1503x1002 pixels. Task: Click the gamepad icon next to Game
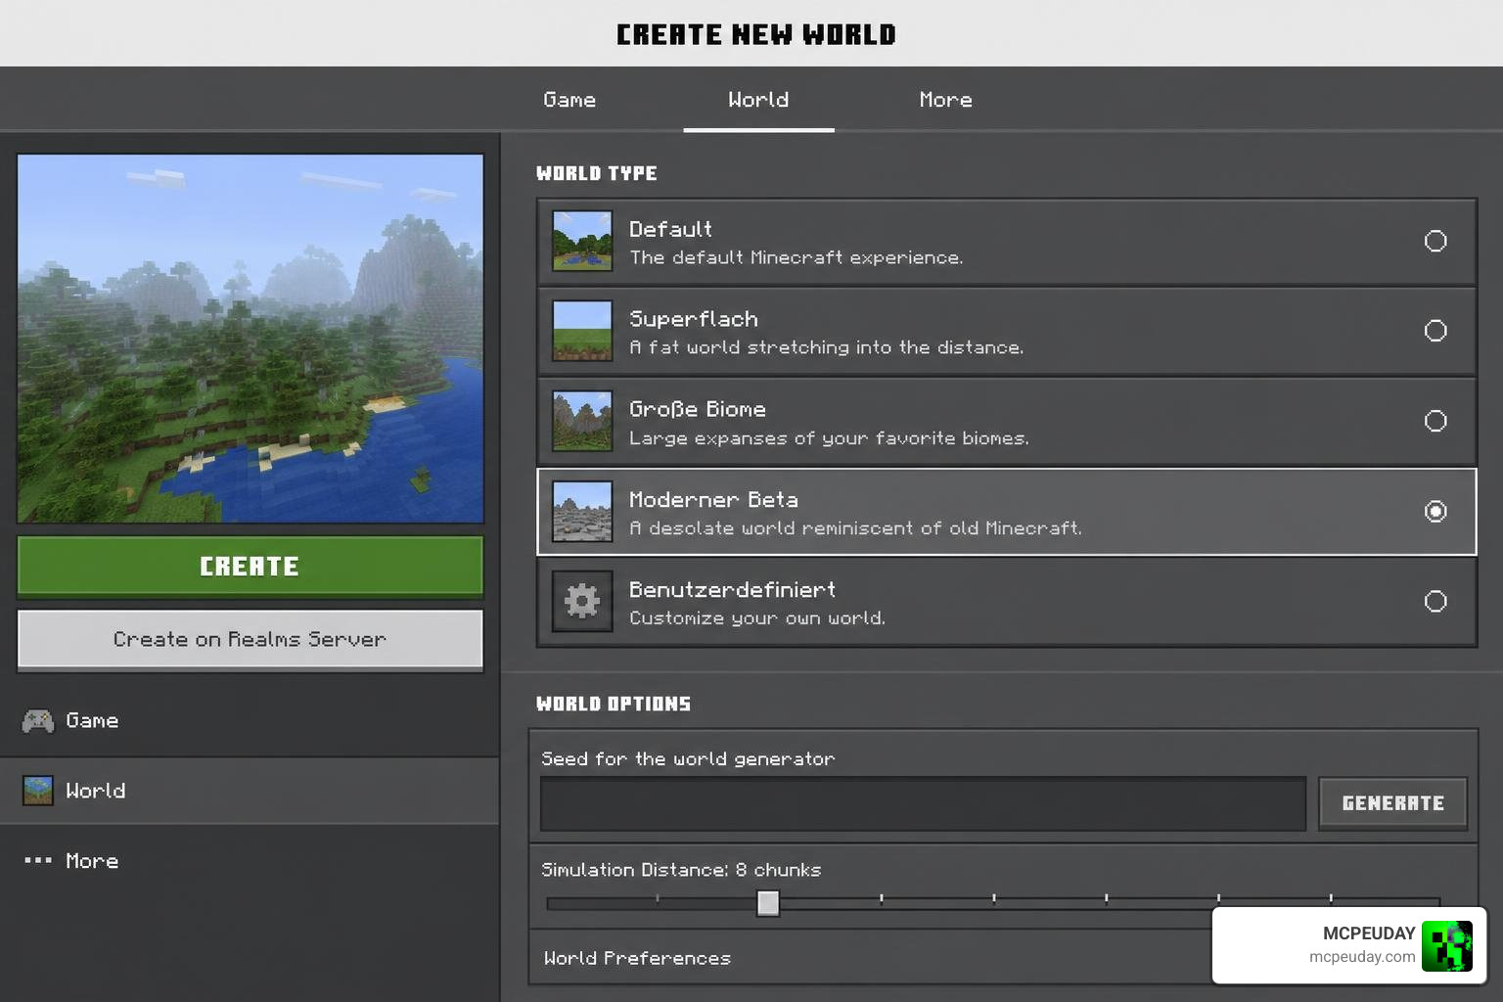[x=38, y=721]
